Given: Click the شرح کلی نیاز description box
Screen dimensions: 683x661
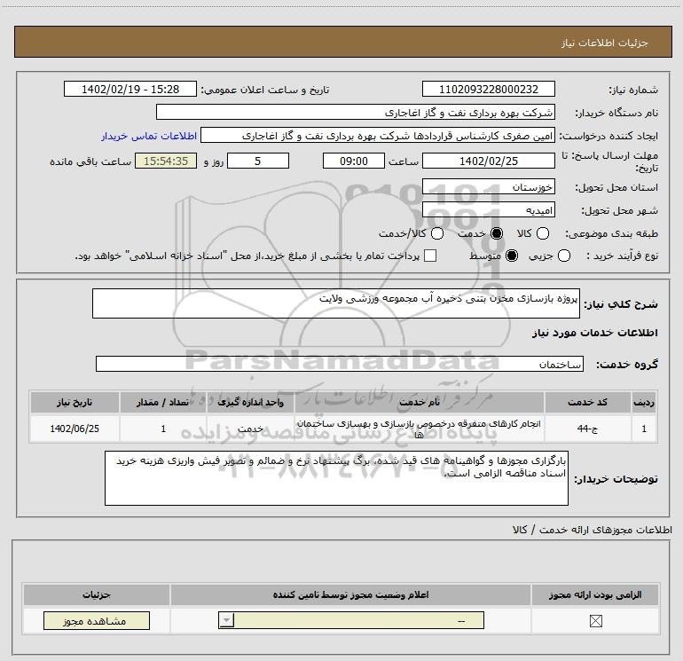Looking at the screenshot, I should (x=336, y=303).
